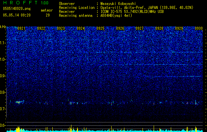Click the ICOM IC-575 receiver details
The height and width of the screenshot is (132, 207).
132,12
